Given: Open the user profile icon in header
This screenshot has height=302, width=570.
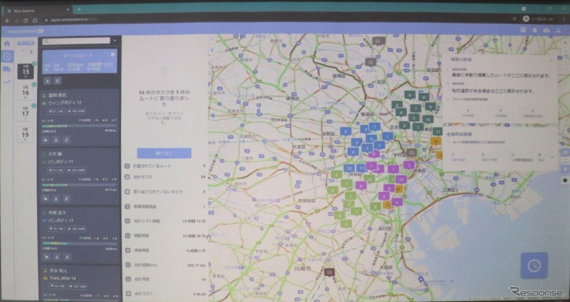Looking at the screenshot, I should (558, 30).
